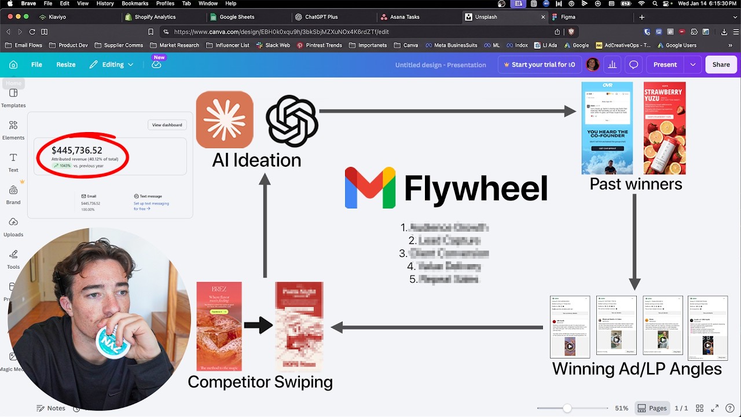Open the analytics bar chart icon
Screen dimensions: 741x417
coord(612,65)
